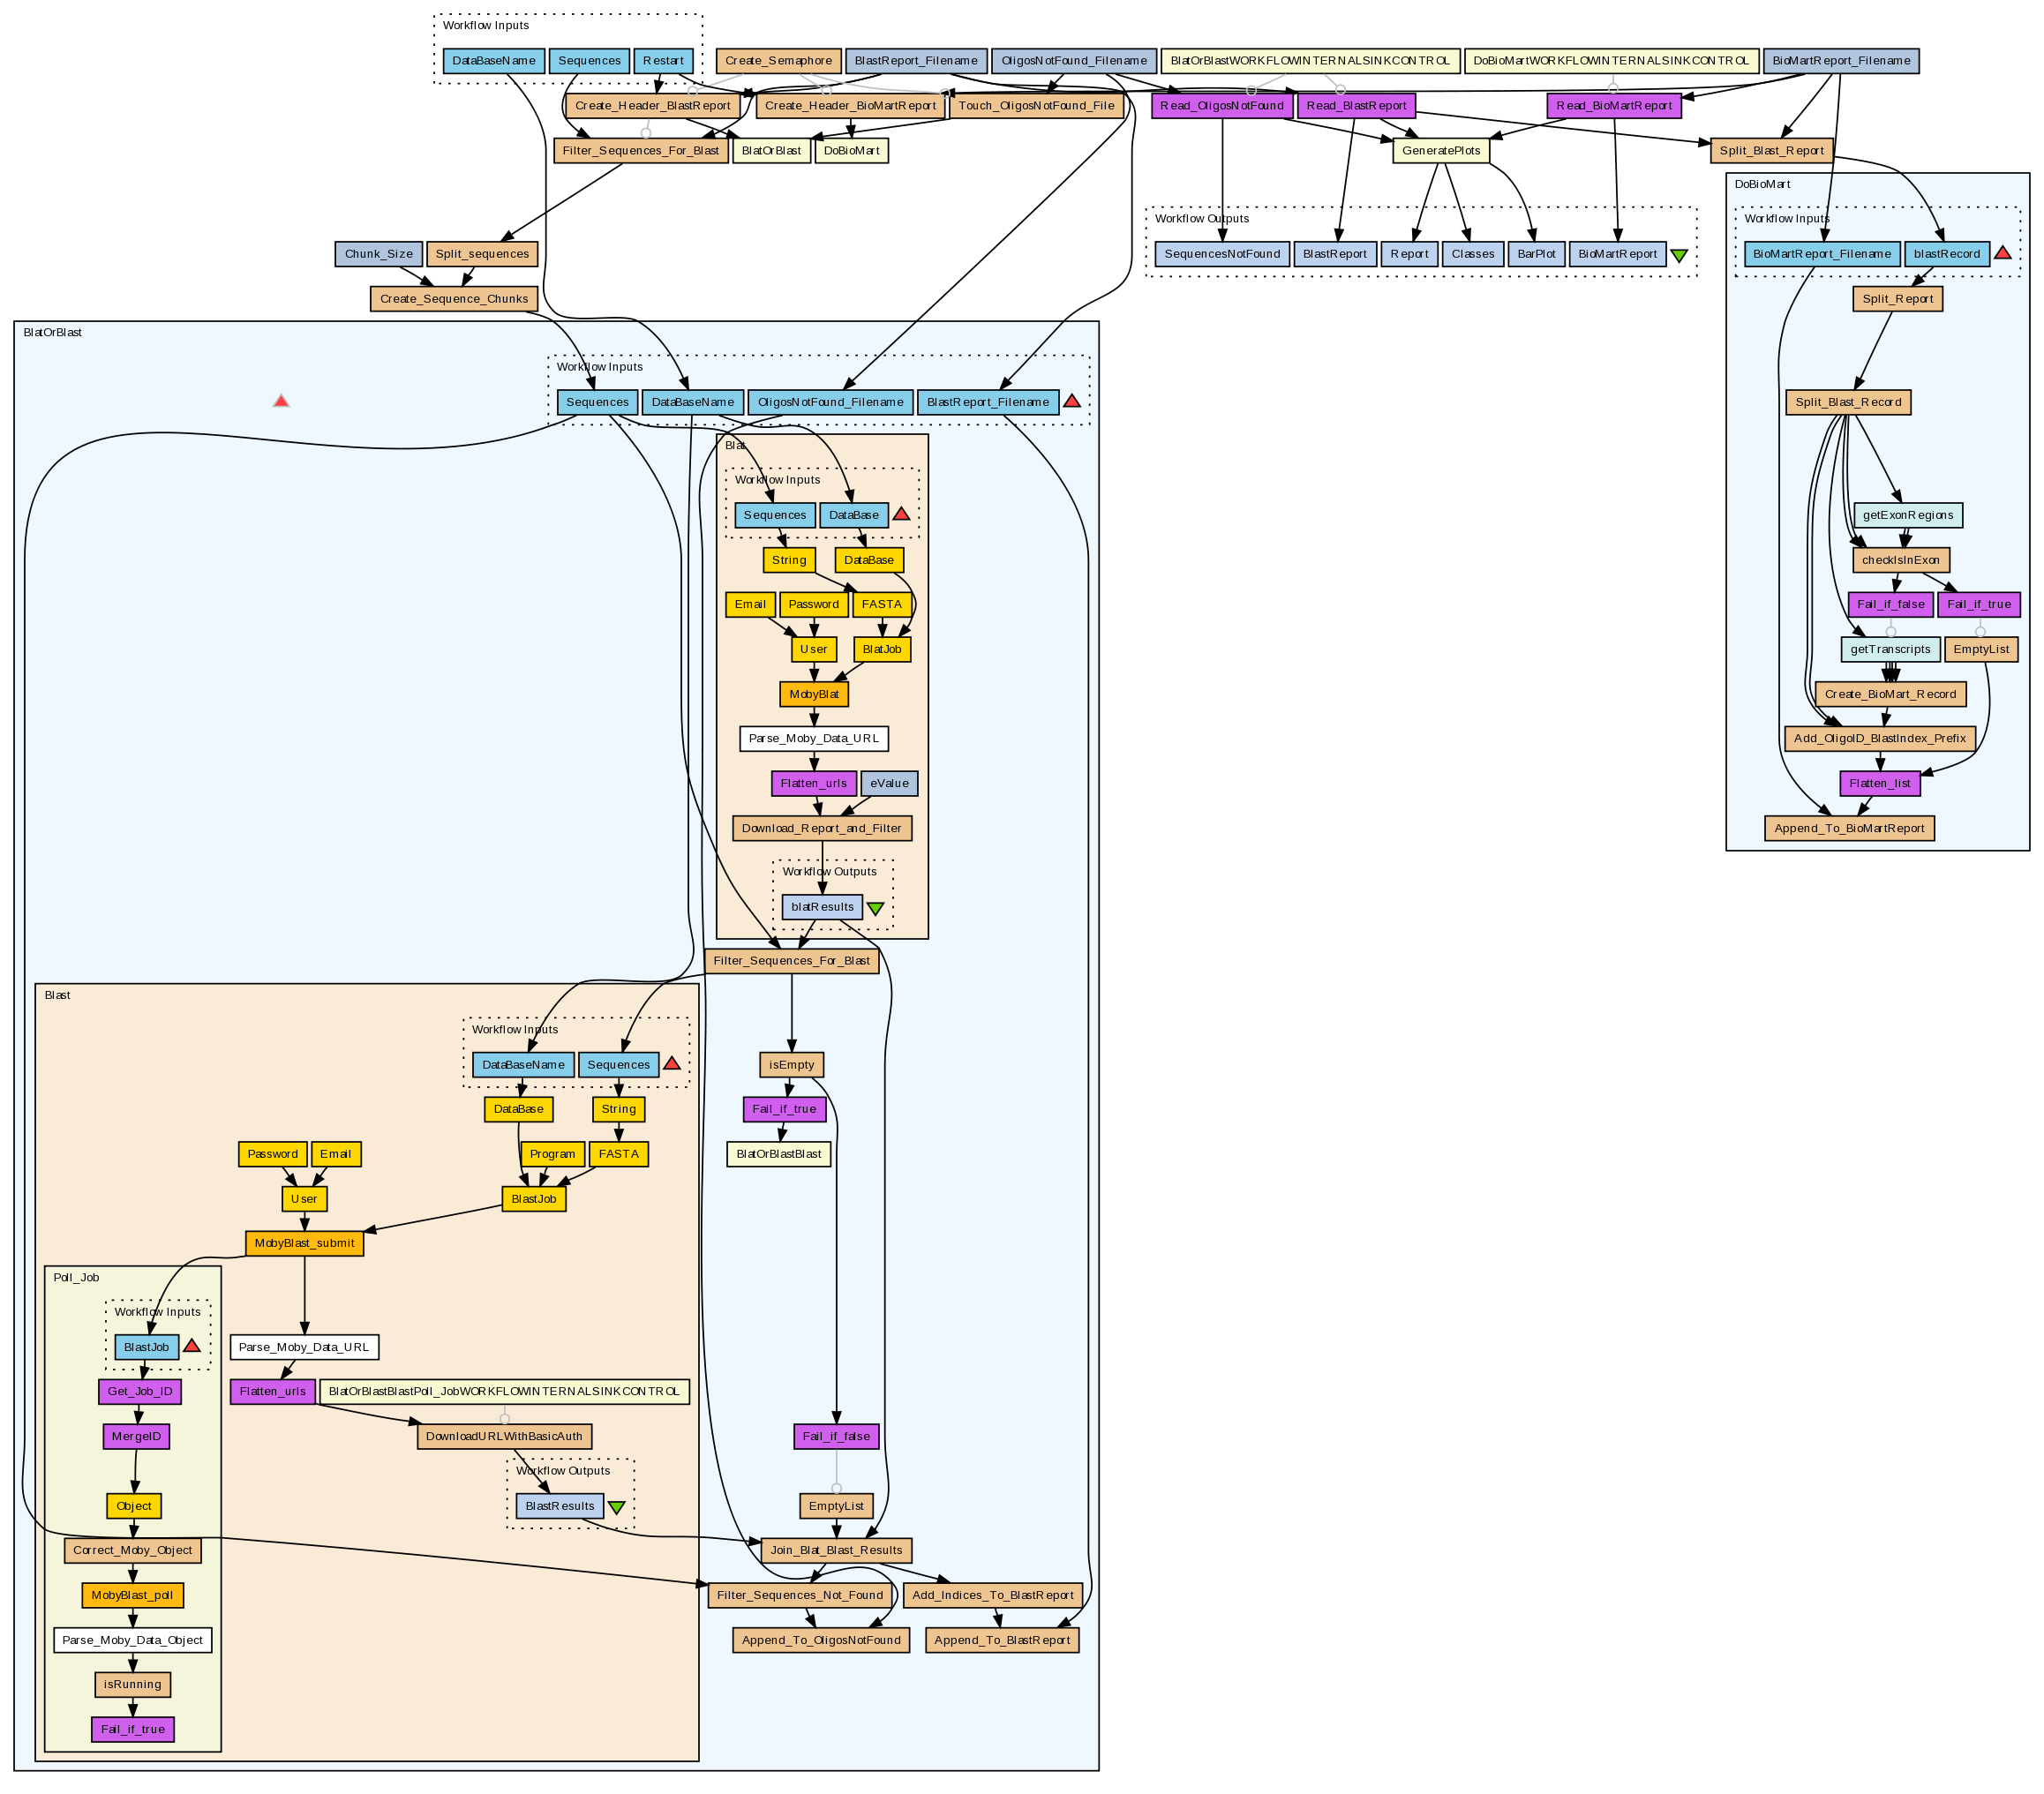
Task: Click the lone red triangle in BlatOrBlast
Action: (x=281, y=401)
